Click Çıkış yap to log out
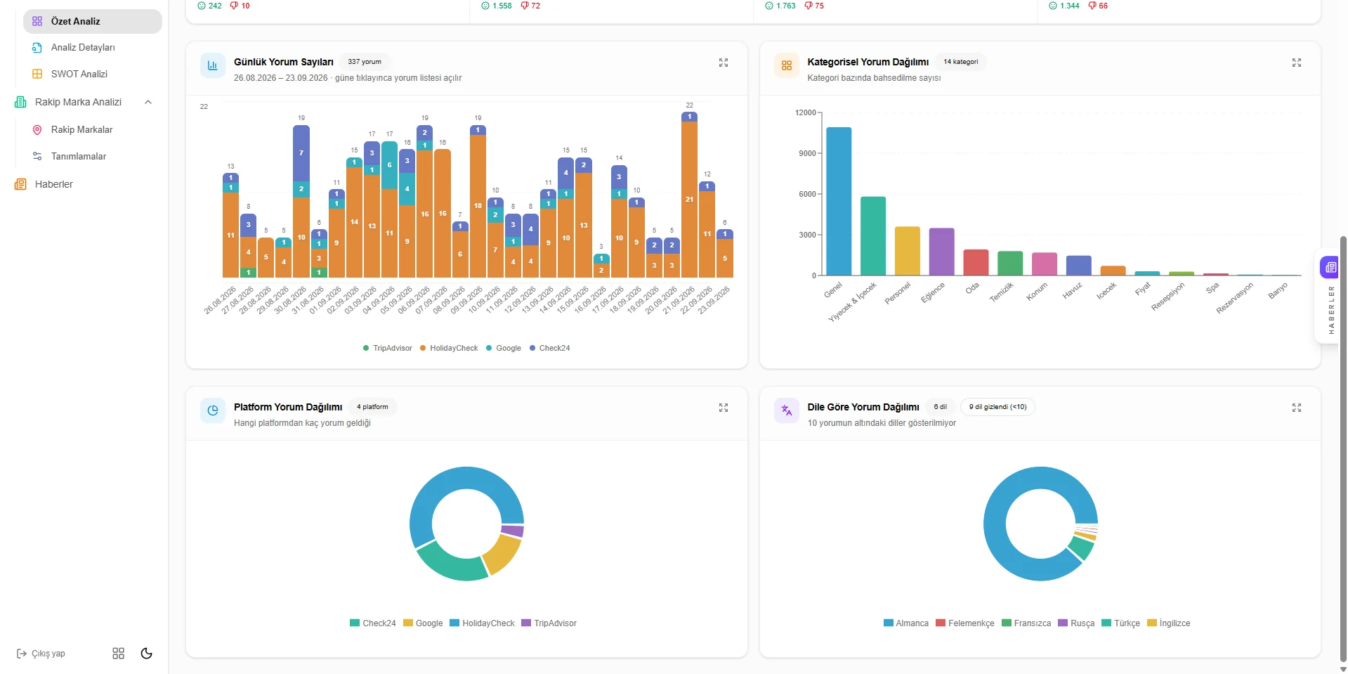The height and width of the screenshot is (674, 1348). (41, 654)
